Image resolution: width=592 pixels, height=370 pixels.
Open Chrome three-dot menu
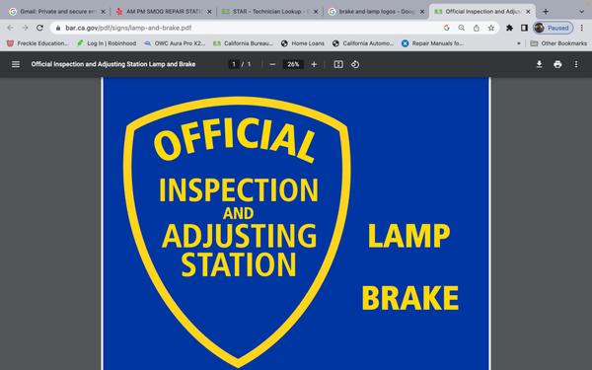tap(582, 28)
